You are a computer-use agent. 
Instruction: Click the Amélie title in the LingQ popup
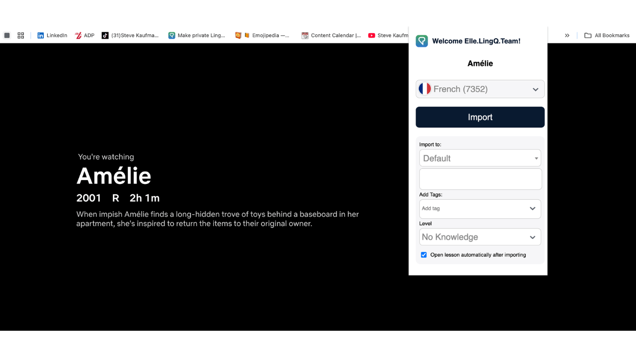[x=480, y=63]
